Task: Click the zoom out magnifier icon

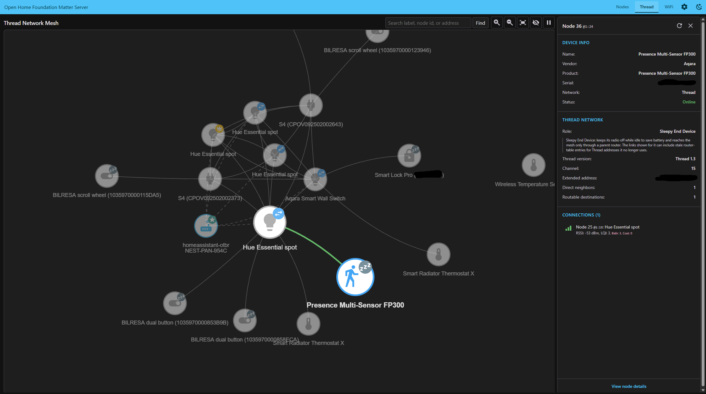Action: [510, 23]
